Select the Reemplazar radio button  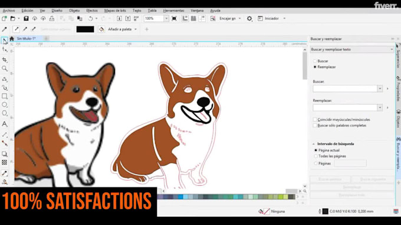pyautogui.click(x=315, y=67)
